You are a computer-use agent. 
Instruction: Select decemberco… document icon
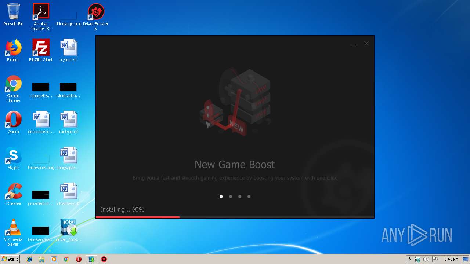41,123
